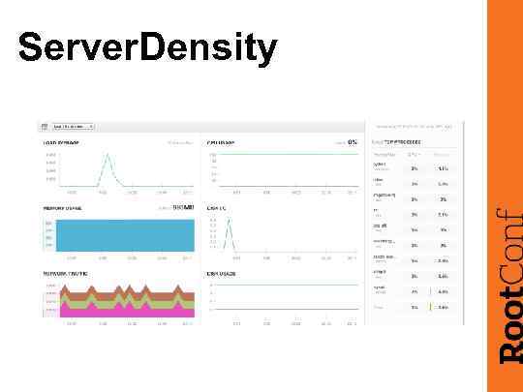Image resolution: width=523 pixels, height=392 pixels.
Task: Click the blue Memory Usage area chart
Action: click(125, 235)
